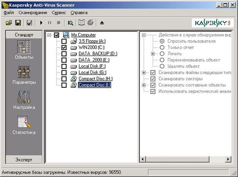Click the save floppy disk toolbar icon

[18, 23]
